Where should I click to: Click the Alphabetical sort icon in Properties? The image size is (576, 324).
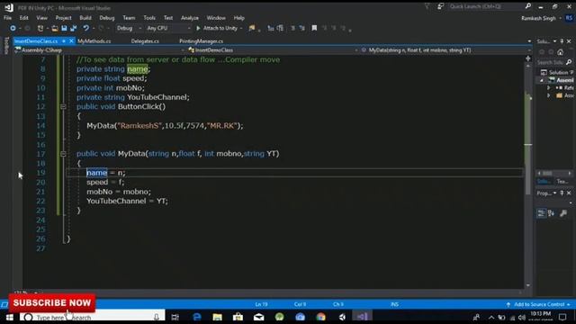pos(551,213)
